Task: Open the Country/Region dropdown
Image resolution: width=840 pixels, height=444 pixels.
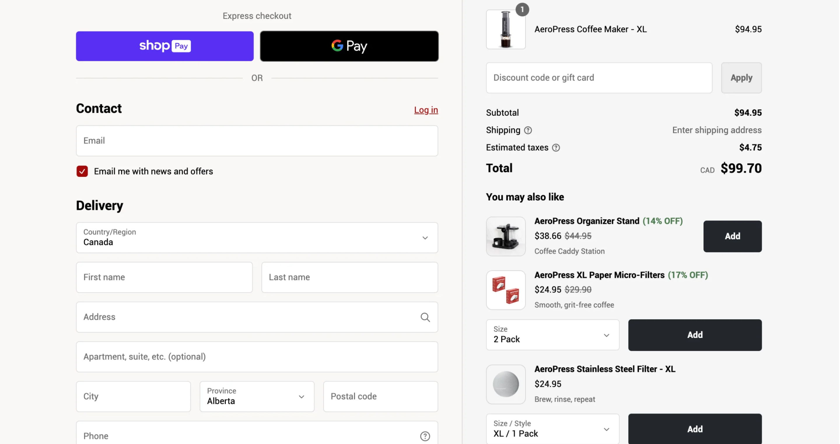Action: [x=257, y=238]
